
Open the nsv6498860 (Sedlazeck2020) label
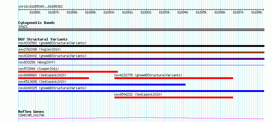(42, 75)
